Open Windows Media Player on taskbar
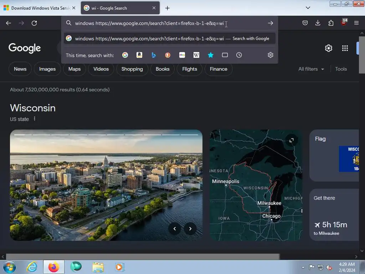 (x=119, y=267)
